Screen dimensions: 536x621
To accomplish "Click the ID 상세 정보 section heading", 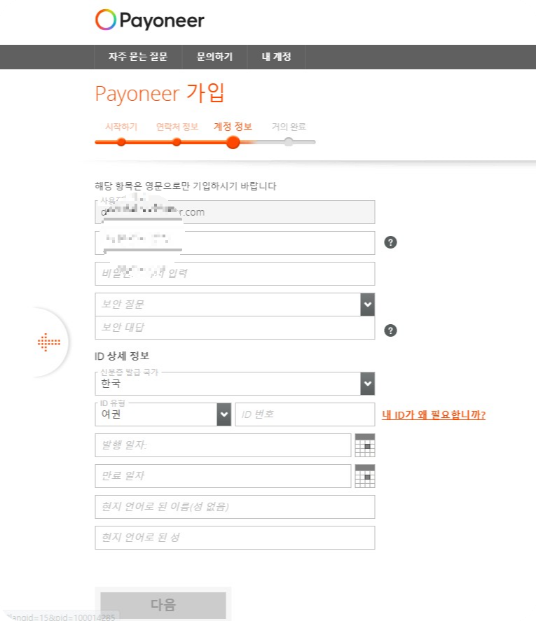I will (x=122, y=356).
